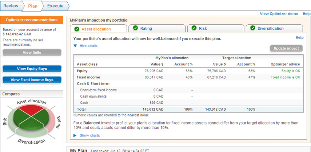This screenshot has height=152, width=311.
Task: Click the Update impact button
Action: [x=286, y=48]
